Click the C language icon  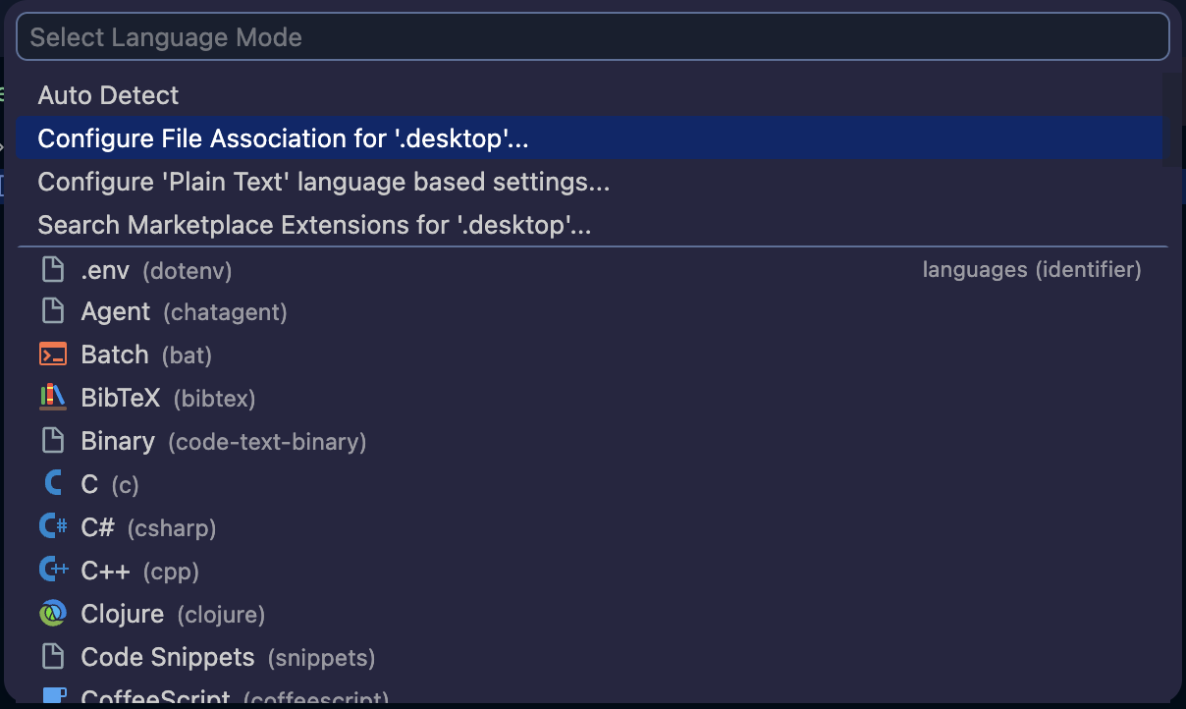point(52,484)
